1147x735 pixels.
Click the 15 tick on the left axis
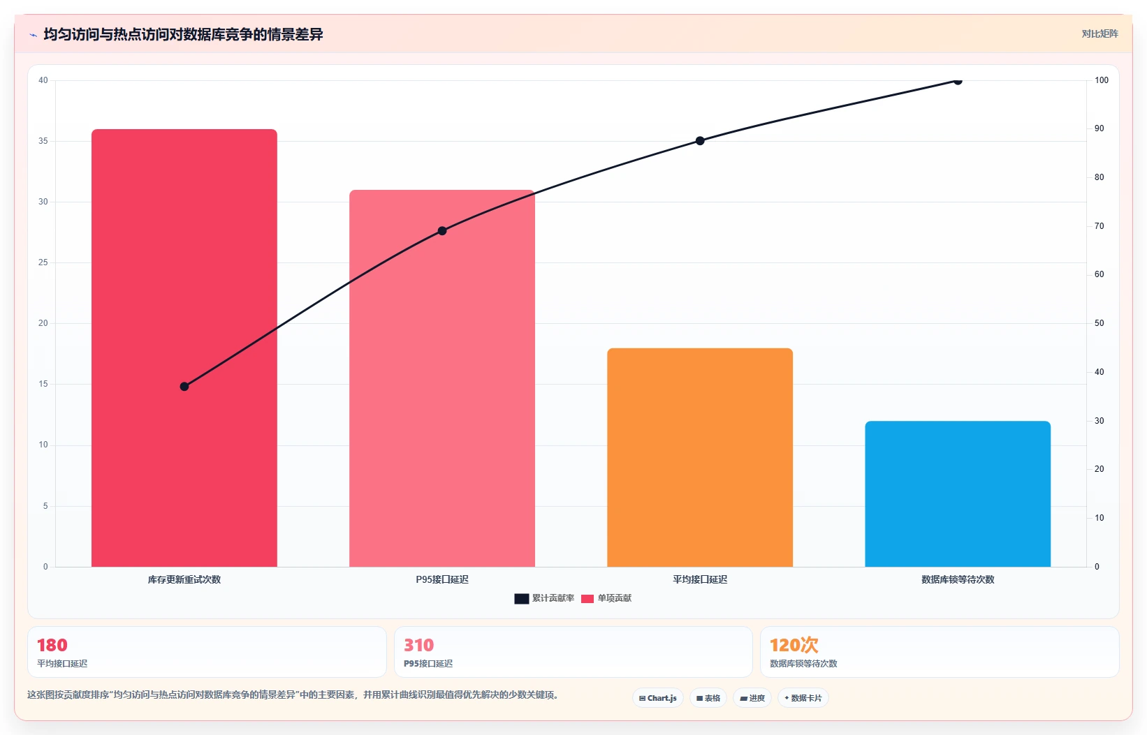tap(43, 384)
